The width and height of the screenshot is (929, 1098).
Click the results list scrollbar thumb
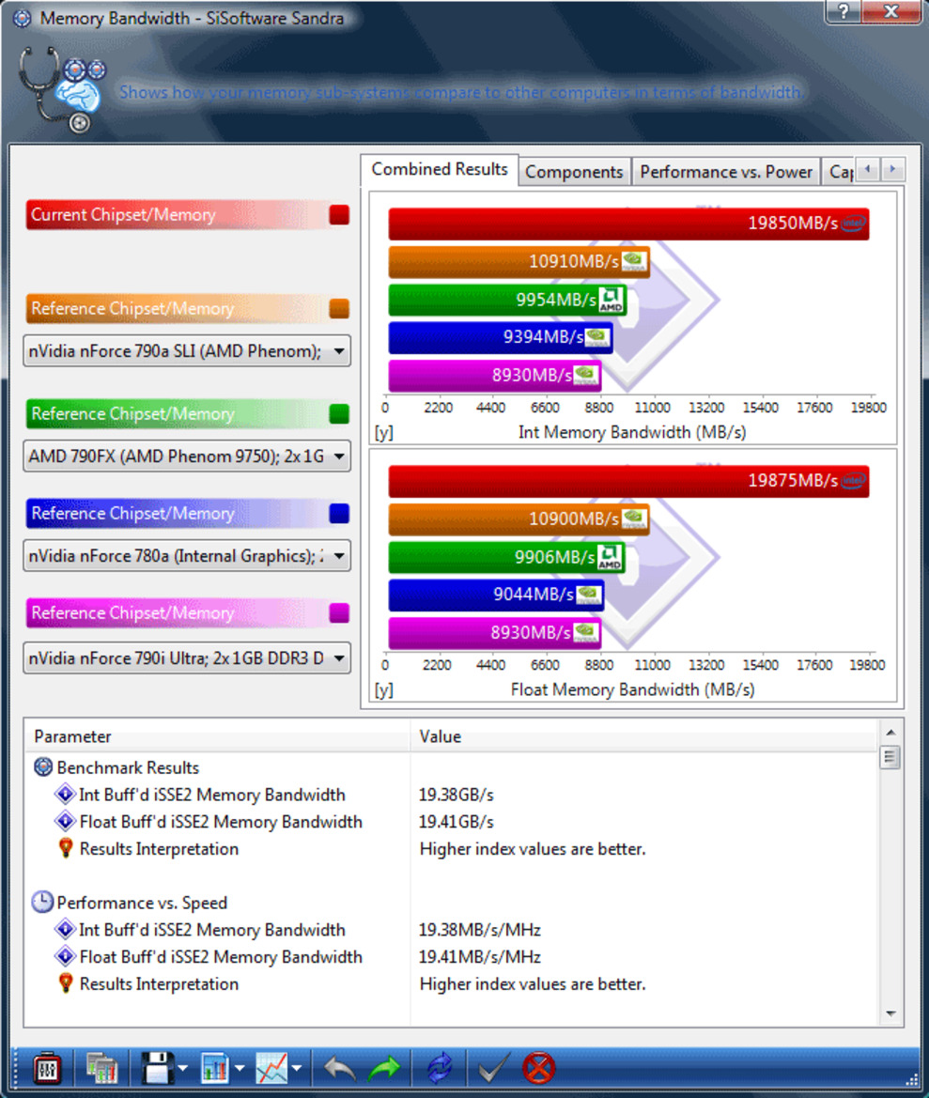[890, 757]
